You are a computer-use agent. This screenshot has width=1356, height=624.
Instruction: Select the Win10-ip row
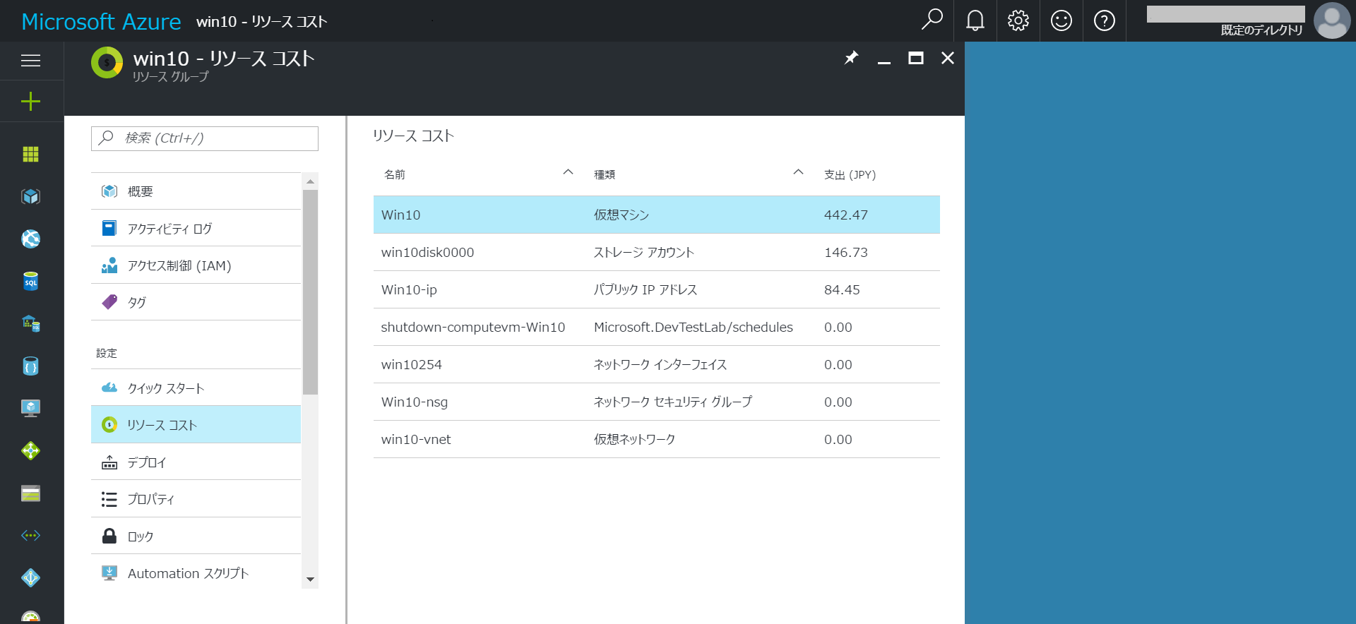(657, 289)
